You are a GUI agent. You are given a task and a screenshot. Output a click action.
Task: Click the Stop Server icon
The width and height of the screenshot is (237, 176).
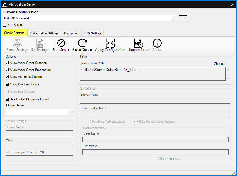pos(61,43)
